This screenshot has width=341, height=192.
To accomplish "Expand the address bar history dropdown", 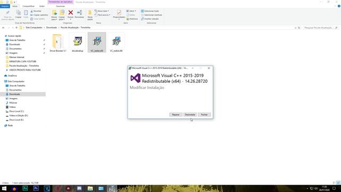I will [x=295, y=28].
